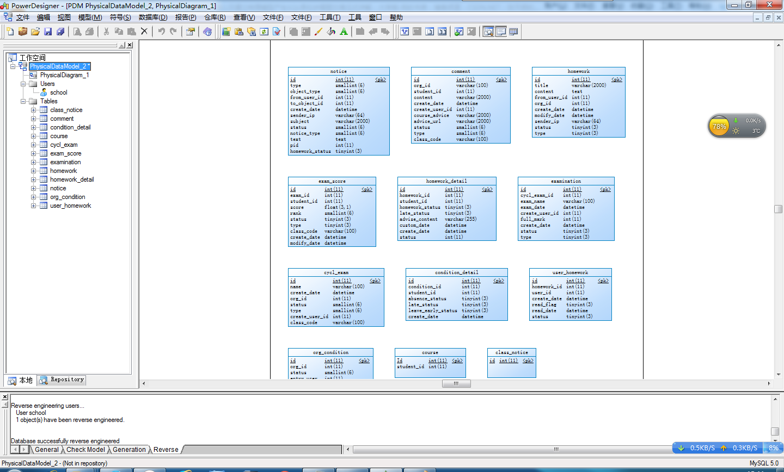The height and width of the screenshot is (472, 784).
Task: Collapse the Tables folder node
Action: point(23,101)
